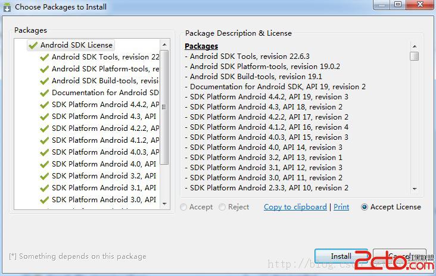Click checkmark icon for SDK Platform Android 4.4.2

pyautogui.click(x=44, y=105)
